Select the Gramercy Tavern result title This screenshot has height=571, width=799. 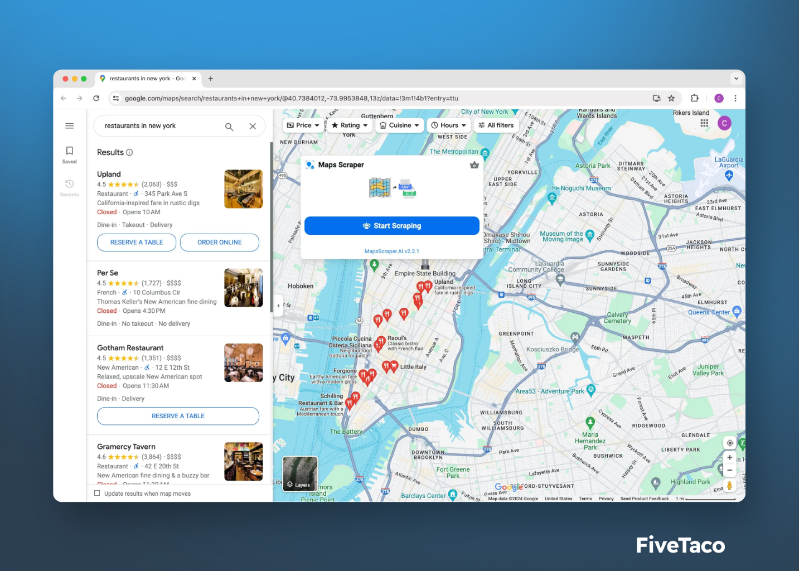(x=126, y=447)
